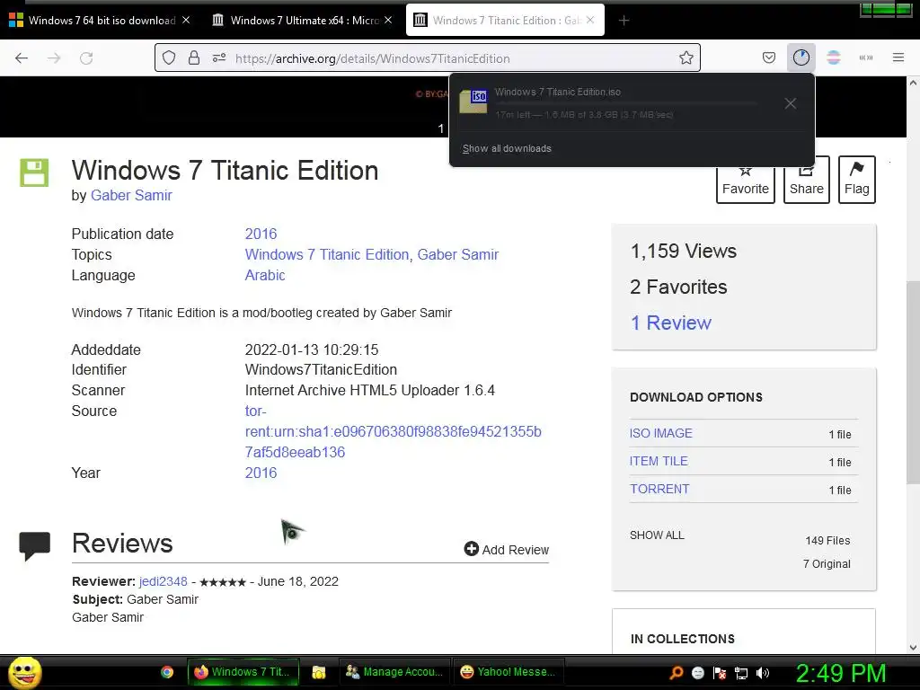Viewport: 920px width, 690px height.
Task: Click the forward navigation arrow
Action: coord(54,58)
